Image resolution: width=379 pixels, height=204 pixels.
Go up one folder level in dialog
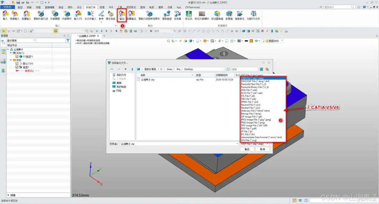[x=132, y=69]
